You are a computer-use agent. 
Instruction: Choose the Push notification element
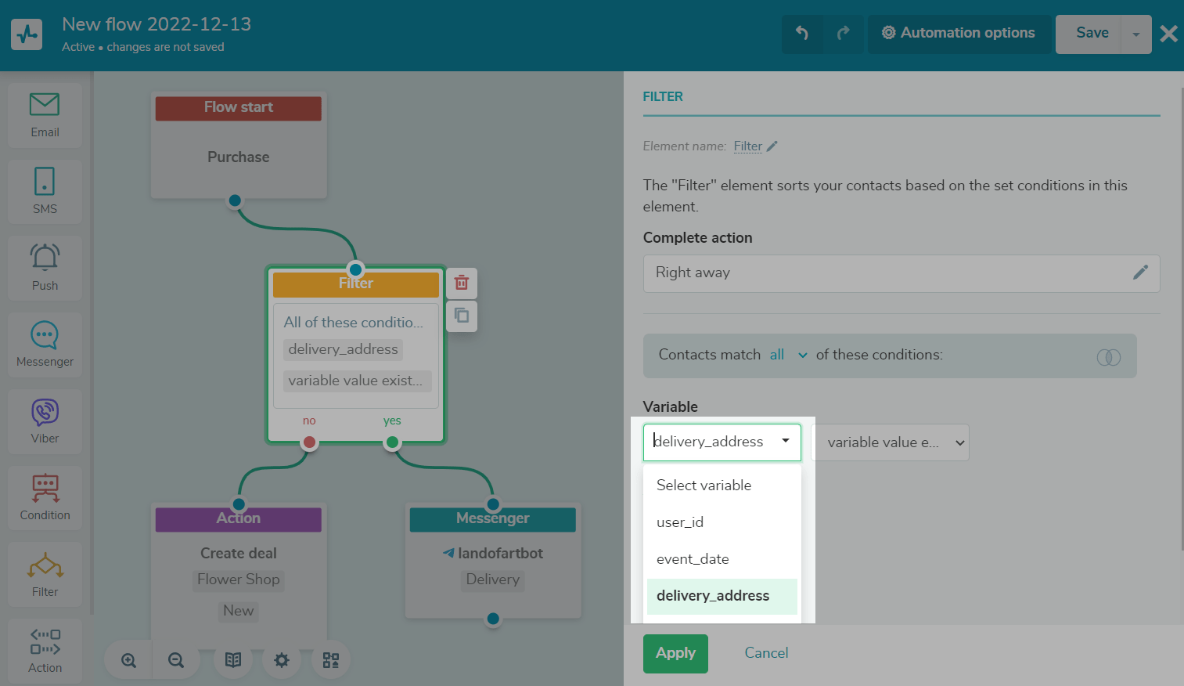(45, 267)
